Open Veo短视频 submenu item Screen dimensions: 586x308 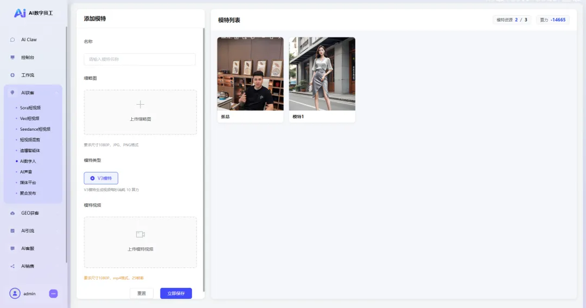point(29,118)
